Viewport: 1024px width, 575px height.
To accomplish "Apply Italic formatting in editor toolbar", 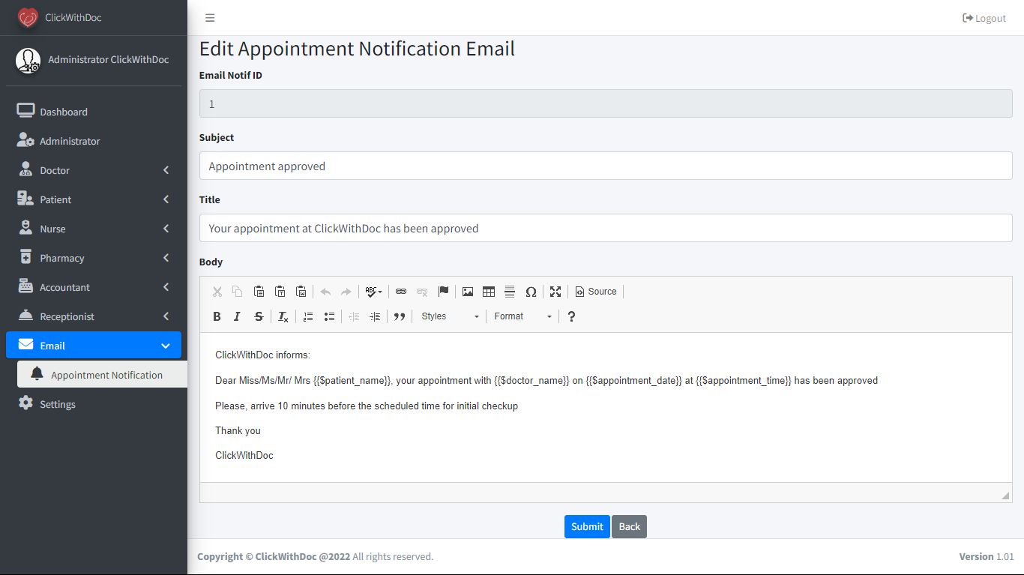I will point(237,316).
